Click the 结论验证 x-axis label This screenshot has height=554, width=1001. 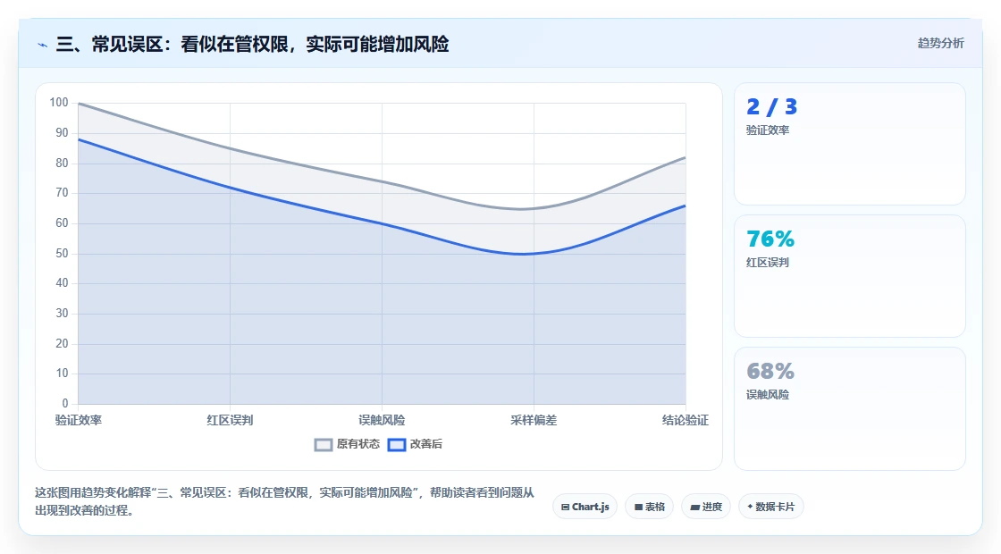[685, 421]
